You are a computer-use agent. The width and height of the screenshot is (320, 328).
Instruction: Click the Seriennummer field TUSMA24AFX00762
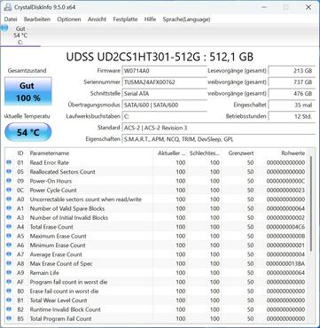[x=165, y=82]
